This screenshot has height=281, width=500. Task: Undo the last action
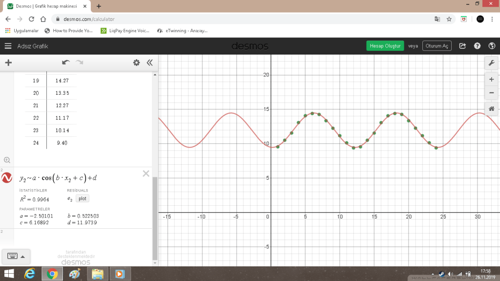(x=66, y=63)
